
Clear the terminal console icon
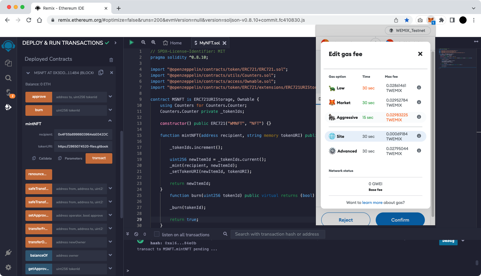(x=136, y=234)
